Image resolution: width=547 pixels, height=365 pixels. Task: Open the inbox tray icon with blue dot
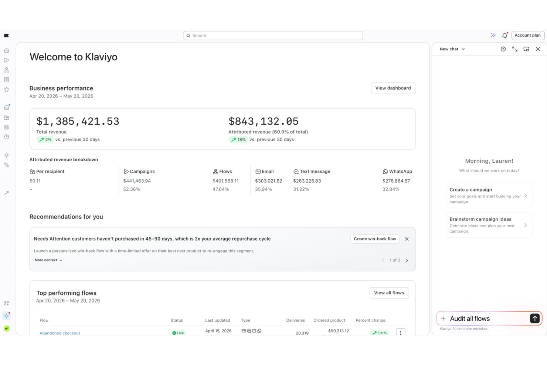coord(6,108)
